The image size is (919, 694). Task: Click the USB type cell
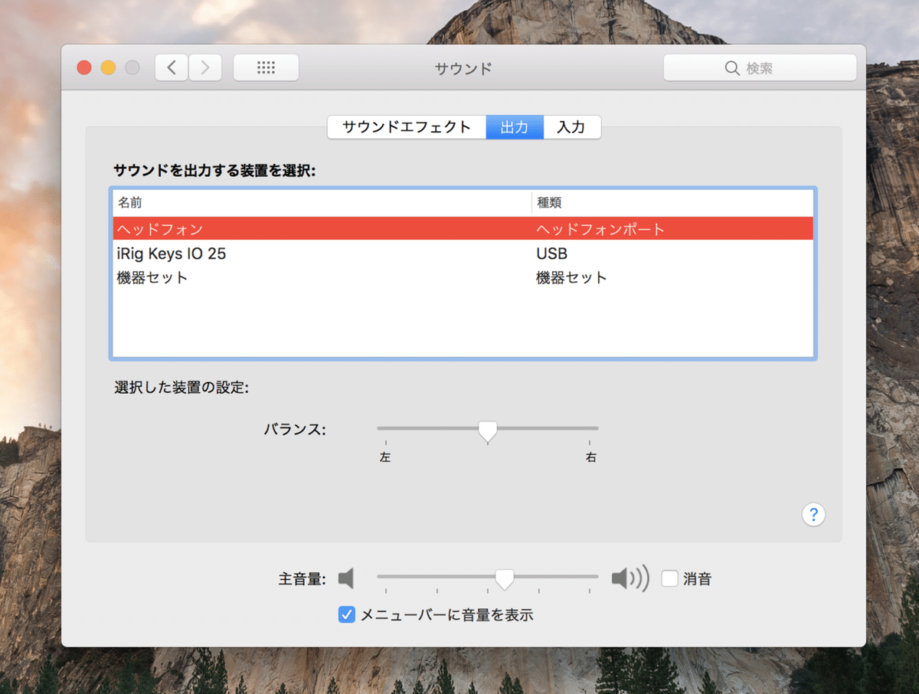(551, 253)
